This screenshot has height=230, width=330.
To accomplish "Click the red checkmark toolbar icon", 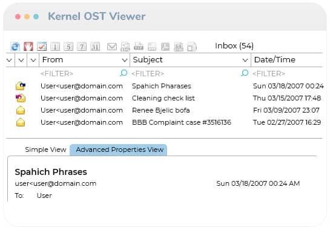I will tap(42, 46).
